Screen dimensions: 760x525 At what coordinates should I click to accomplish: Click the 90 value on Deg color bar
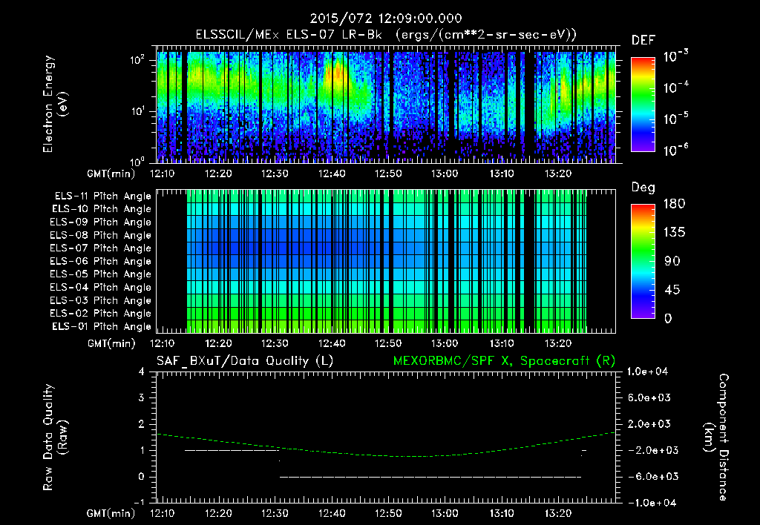(672, 262)
